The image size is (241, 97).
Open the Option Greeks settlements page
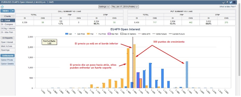(x=8, y=64)
